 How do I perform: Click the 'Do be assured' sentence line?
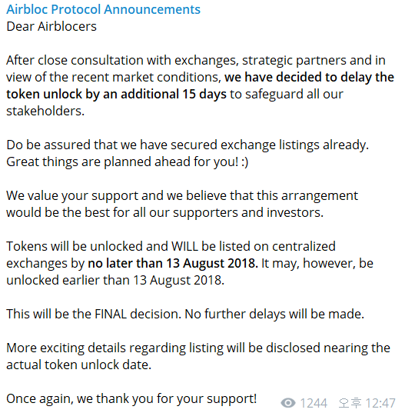pos(188,145)
